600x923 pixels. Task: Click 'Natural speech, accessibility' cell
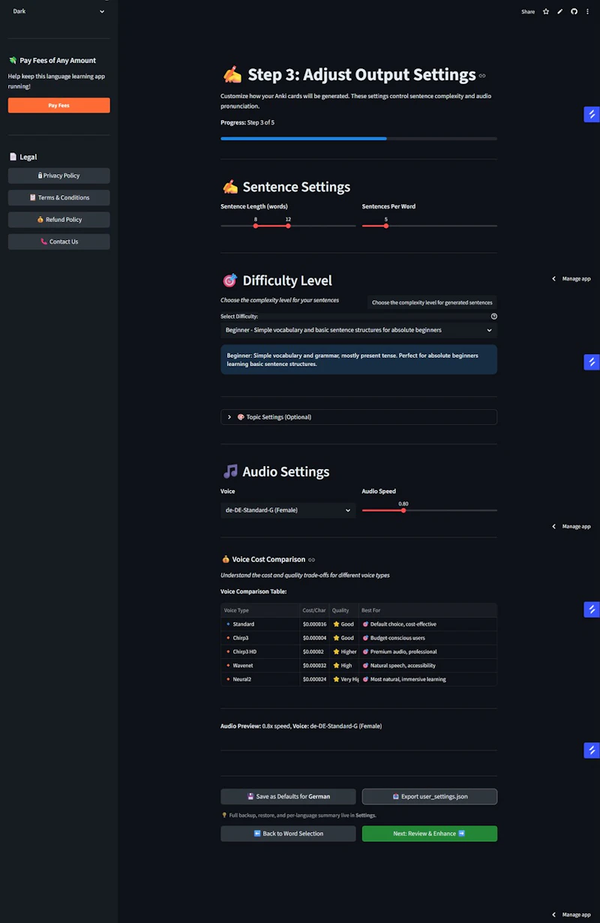[x=427, y=666]
